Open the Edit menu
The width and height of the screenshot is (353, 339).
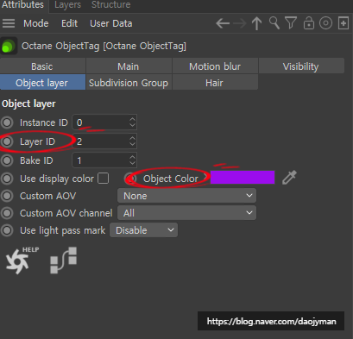69,23
